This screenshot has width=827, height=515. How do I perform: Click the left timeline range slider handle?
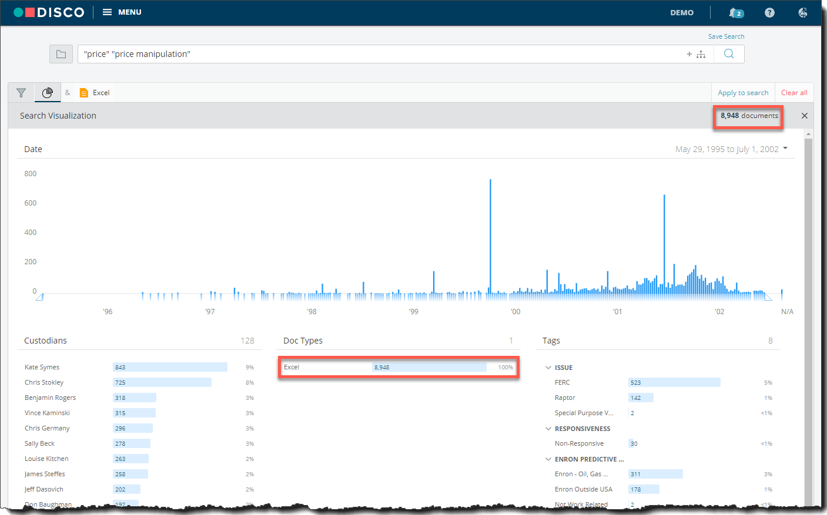coord(39,297)
